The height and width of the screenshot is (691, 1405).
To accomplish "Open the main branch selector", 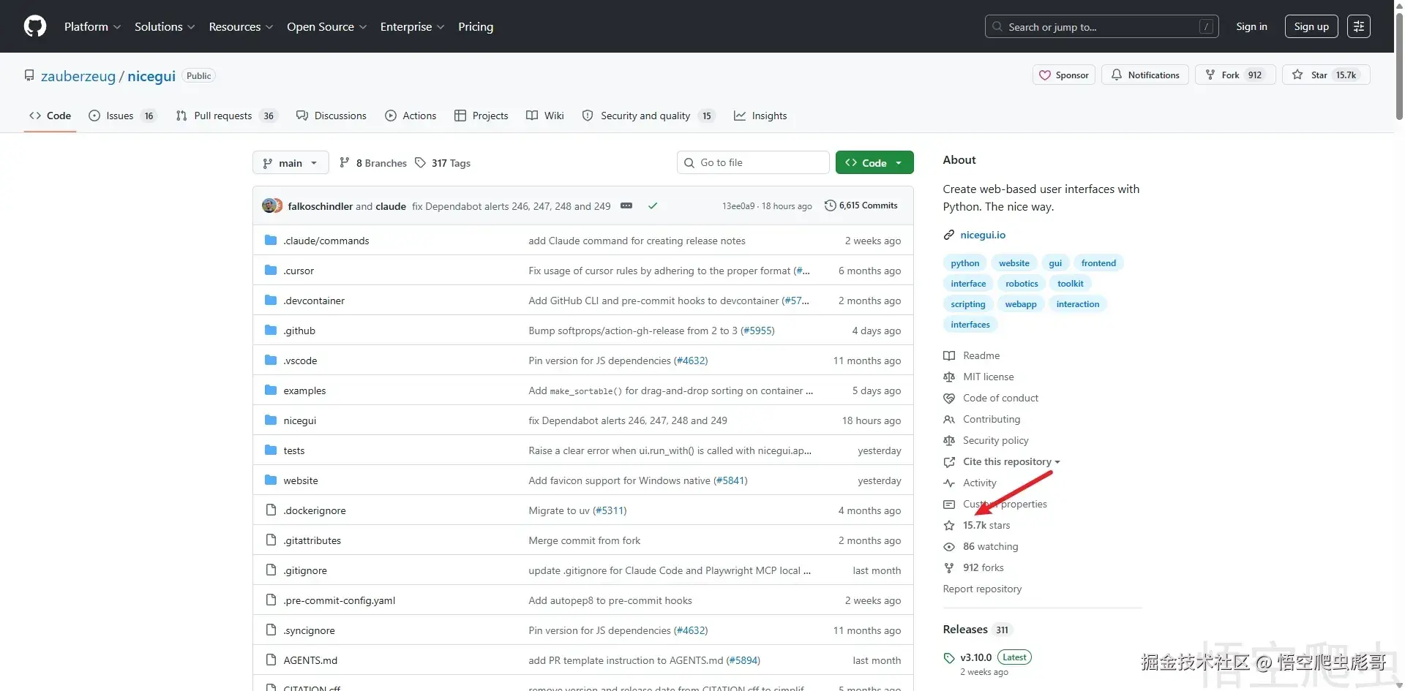I will (x=291, y=163).
